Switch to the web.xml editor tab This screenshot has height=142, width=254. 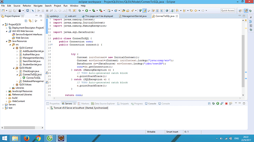(x=71, y=16)
